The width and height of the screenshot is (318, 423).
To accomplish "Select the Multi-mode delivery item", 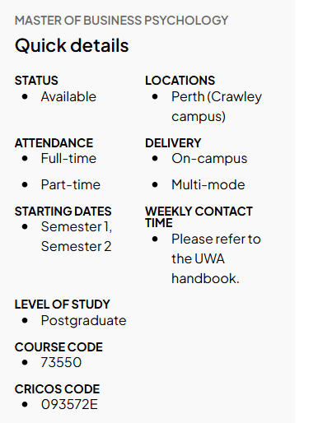I will [208, 184].
